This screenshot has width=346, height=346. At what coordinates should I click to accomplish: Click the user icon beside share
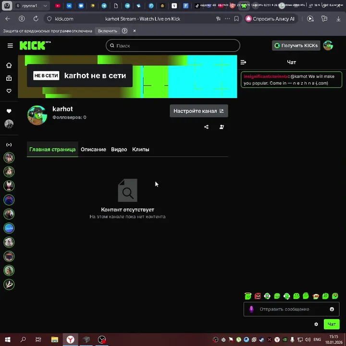pos(222,127)
